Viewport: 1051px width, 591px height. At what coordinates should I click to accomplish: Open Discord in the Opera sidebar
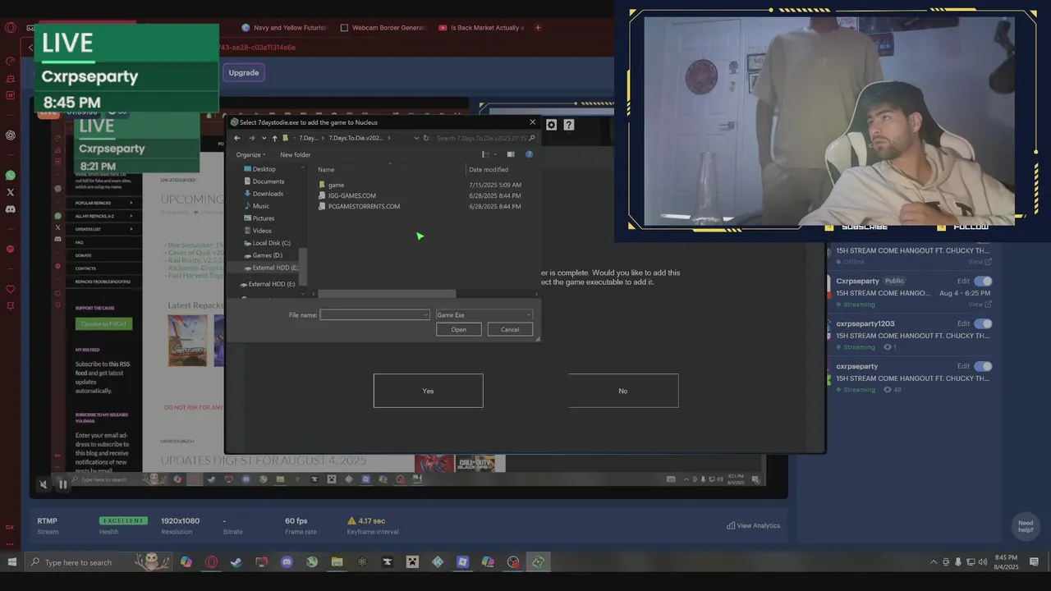coord(10,209)
